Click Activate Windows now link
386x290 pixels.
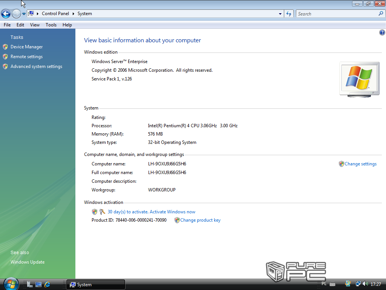click(151, 212)
